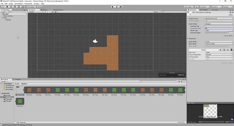Viewport: 234px width, 126px height.
Task: Select the Scale tool in the toolbar
Action: click(x=15, y=7)
